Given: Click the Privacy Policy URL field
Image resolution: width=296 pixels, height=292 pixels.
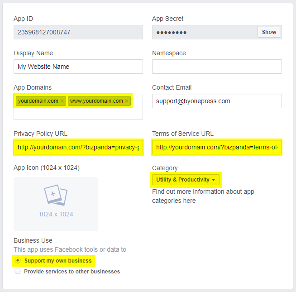Looking at the screenshot, I should point(78,147).
